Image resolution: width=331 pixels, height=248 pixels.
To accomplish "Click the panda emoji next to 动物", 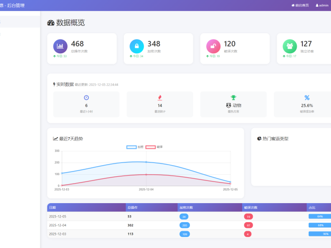I will point(228,106).
